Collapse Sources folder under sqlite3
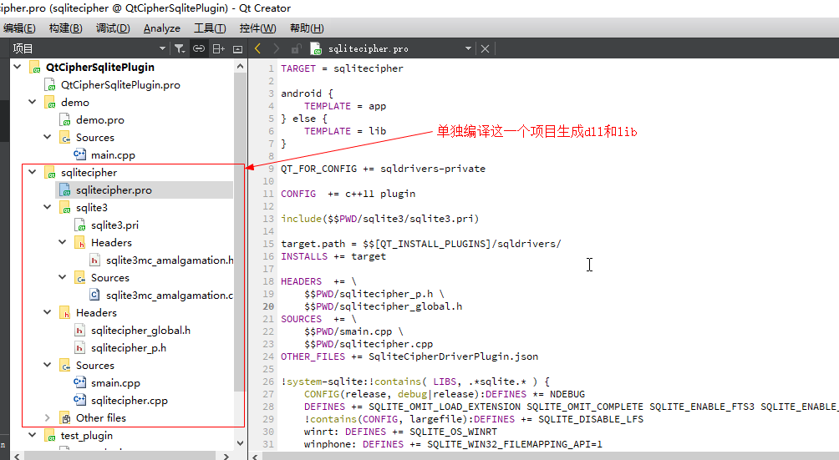Image resolution: width=839 pixels, height=460 pixels. (63, 277)
